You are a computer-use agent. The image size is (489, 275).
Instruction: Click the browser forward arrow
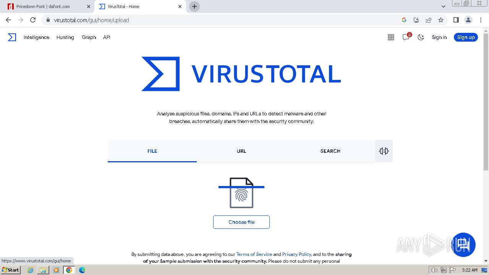[21, 20]
